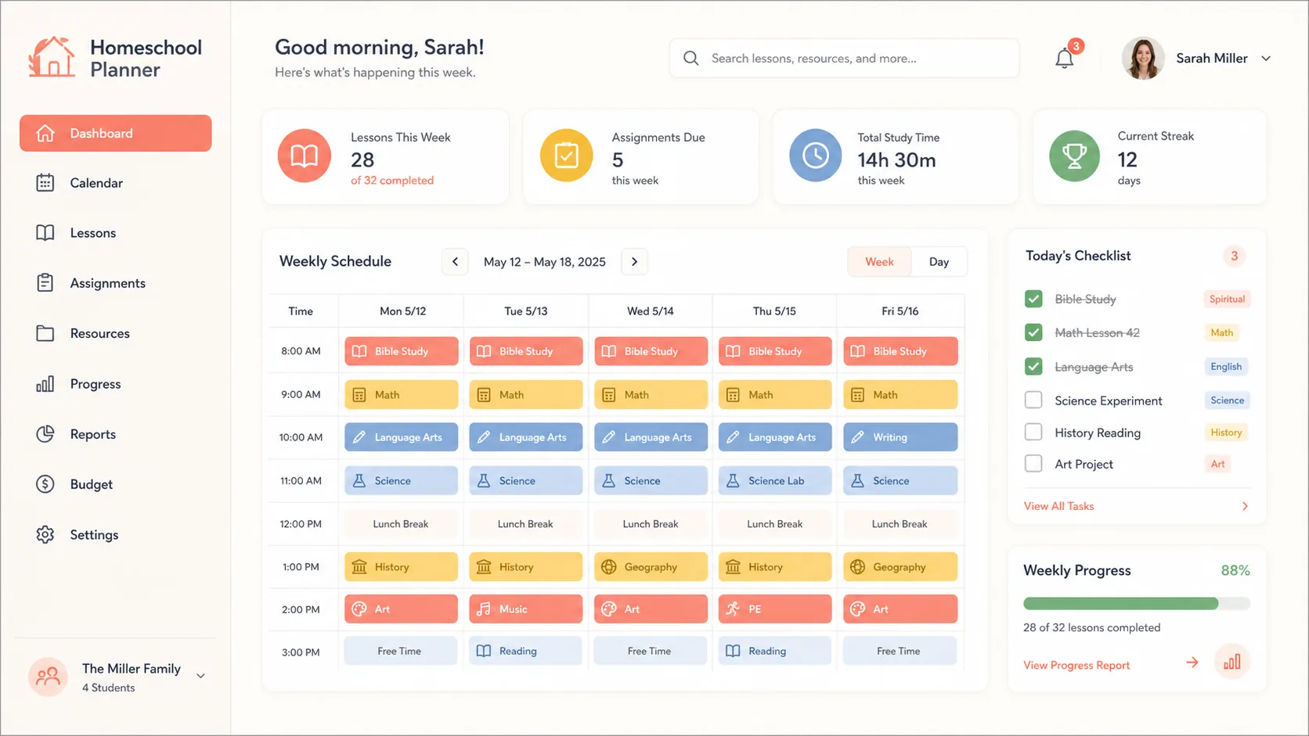Click the Total Study Time clock icon
Image resolution: width=1309 pixels, height=736 pixels.
coord(815,156)
